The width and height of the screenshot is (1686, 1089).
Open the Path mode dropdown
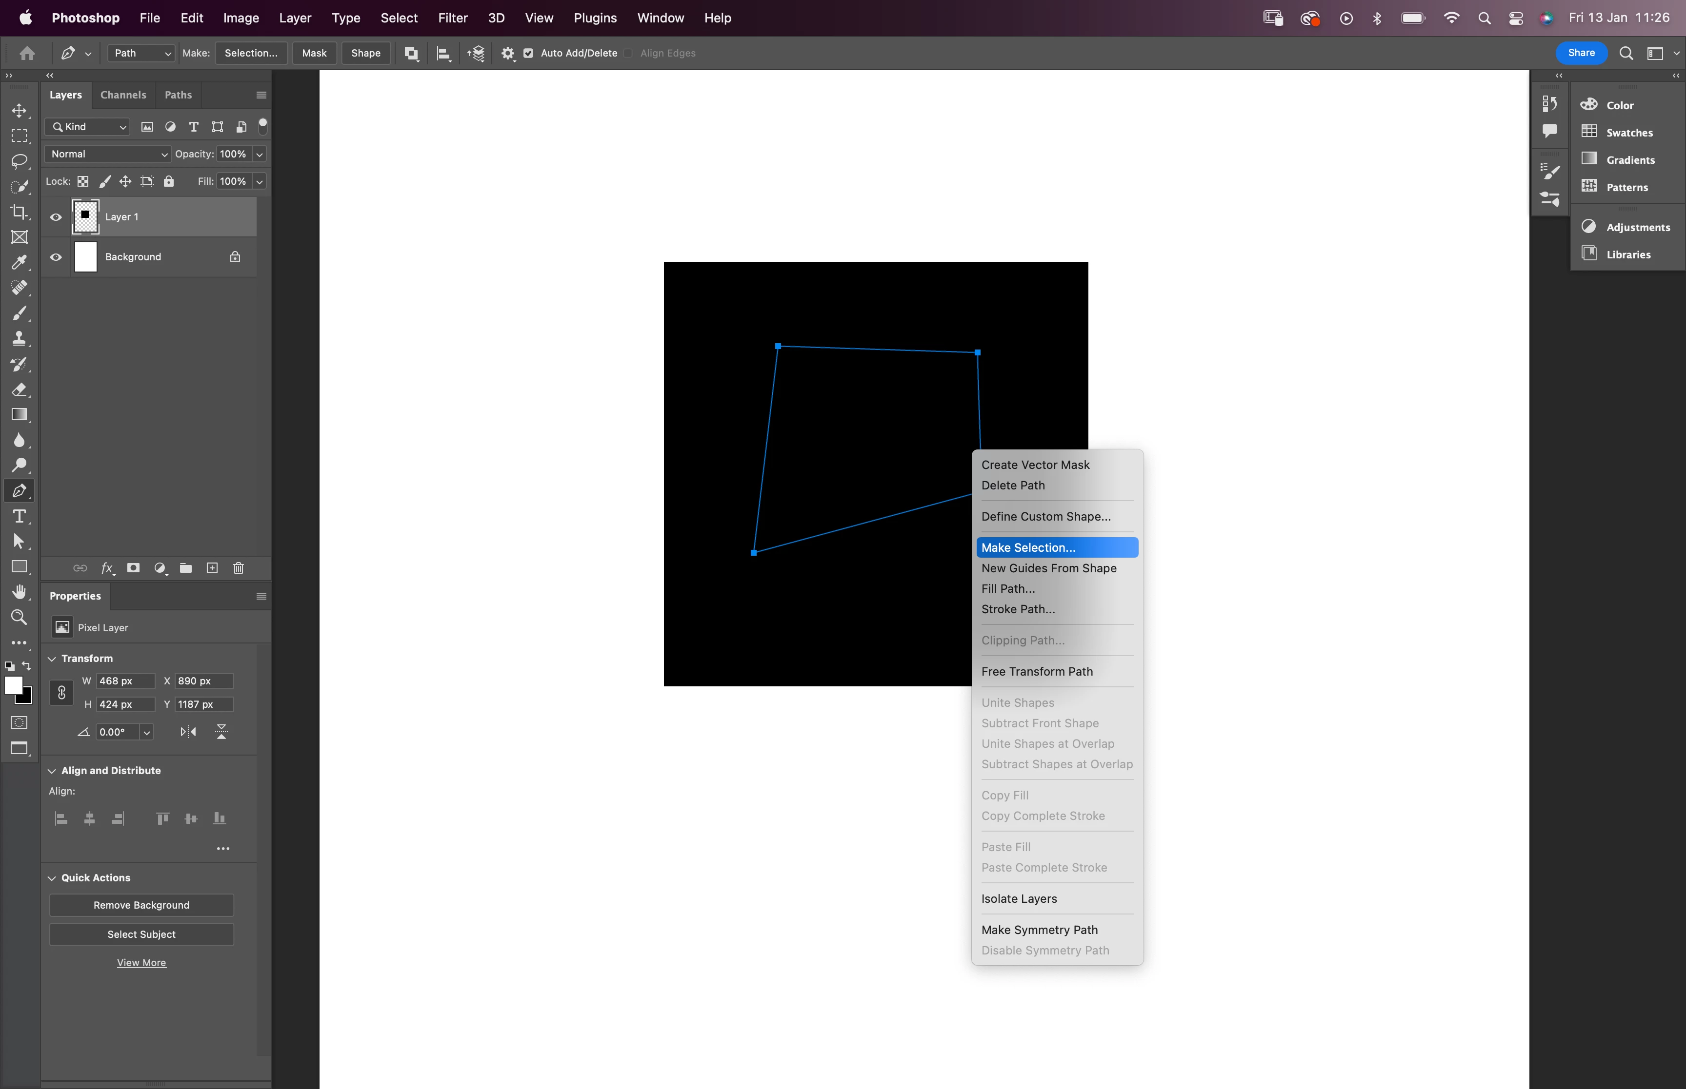tap(141, 53)
